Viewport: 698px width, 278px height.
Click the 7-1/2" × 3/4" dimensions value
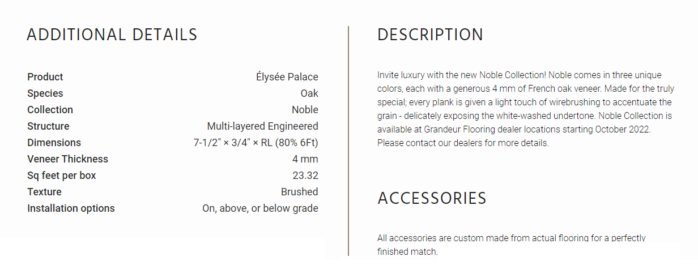coord(256,143)
